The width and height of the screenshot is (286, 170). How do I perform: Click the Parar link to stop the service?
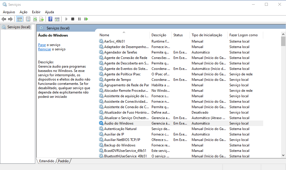pyautogui.click(x=42, y=45)
